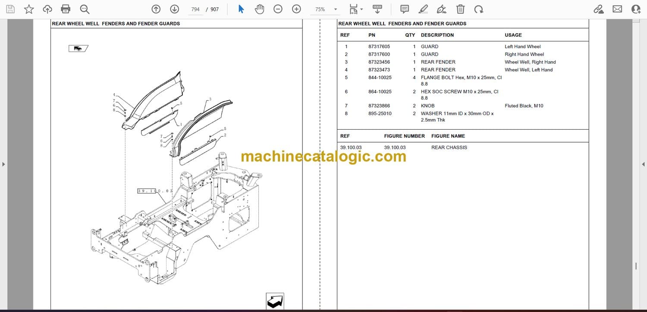647x312 pixels.
Task: Click part number 87317605
Action: 379,47
